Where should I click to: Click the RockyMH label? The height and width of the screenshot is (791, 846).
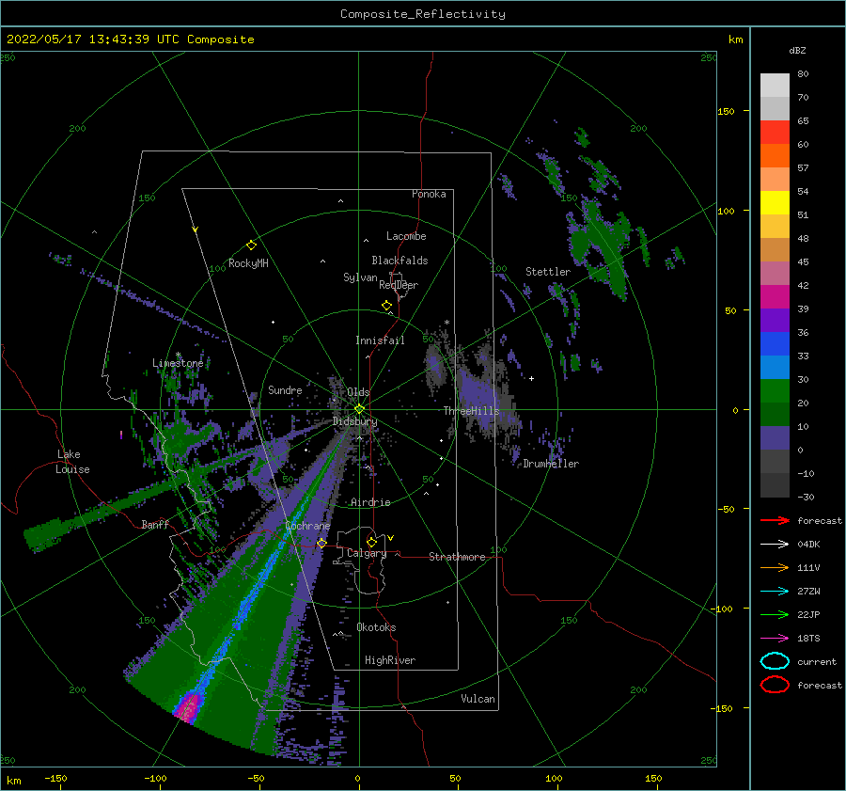pos(248,263)
